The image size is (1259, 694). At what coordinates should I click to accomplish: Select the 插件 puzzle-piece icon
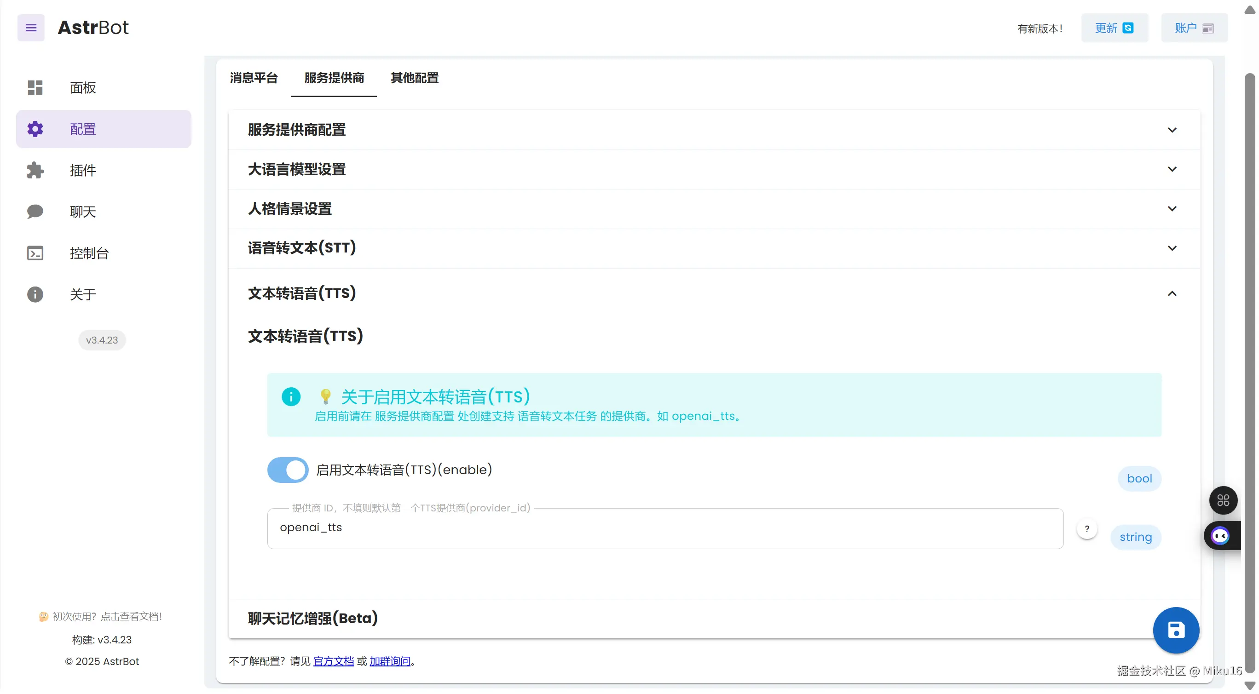pos(35,171)
